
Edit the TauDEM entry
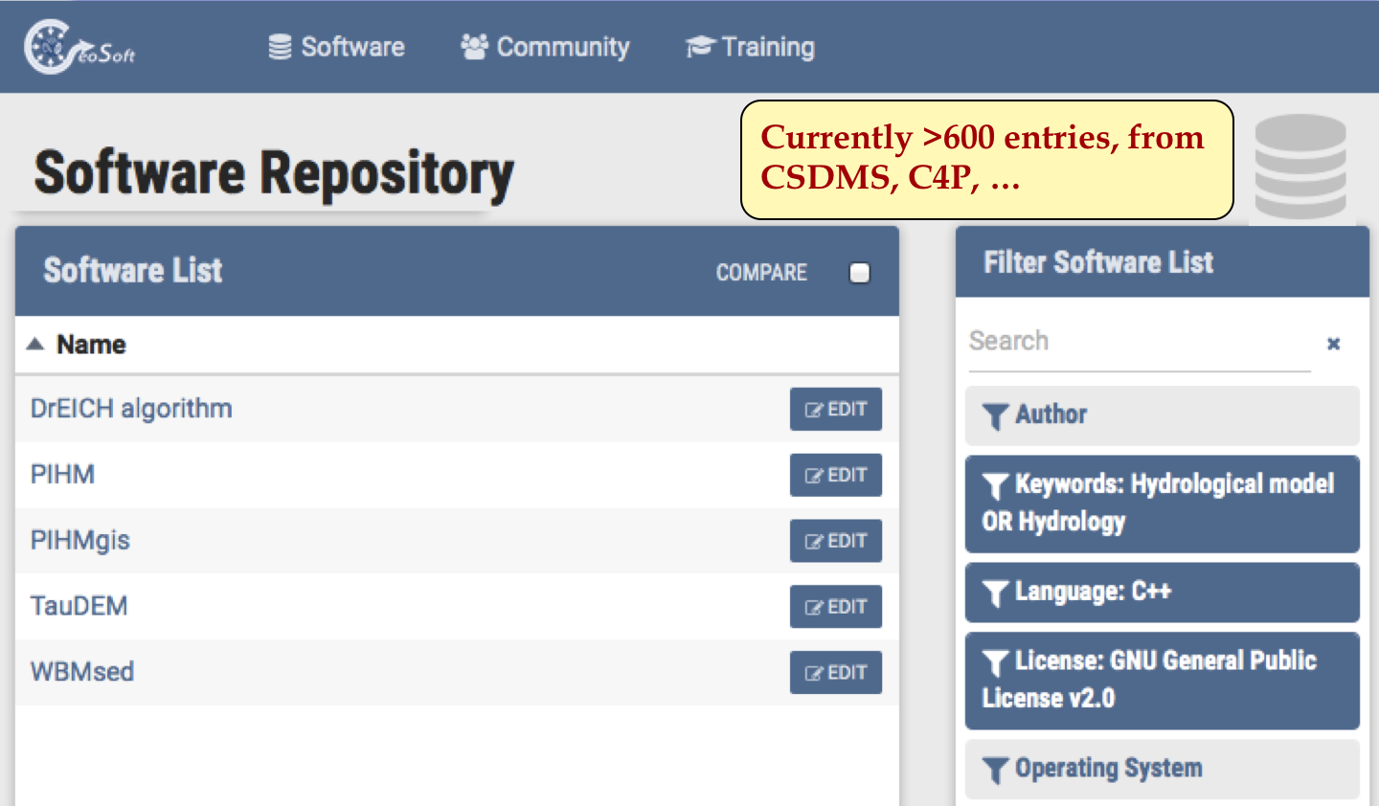point(835,607)
